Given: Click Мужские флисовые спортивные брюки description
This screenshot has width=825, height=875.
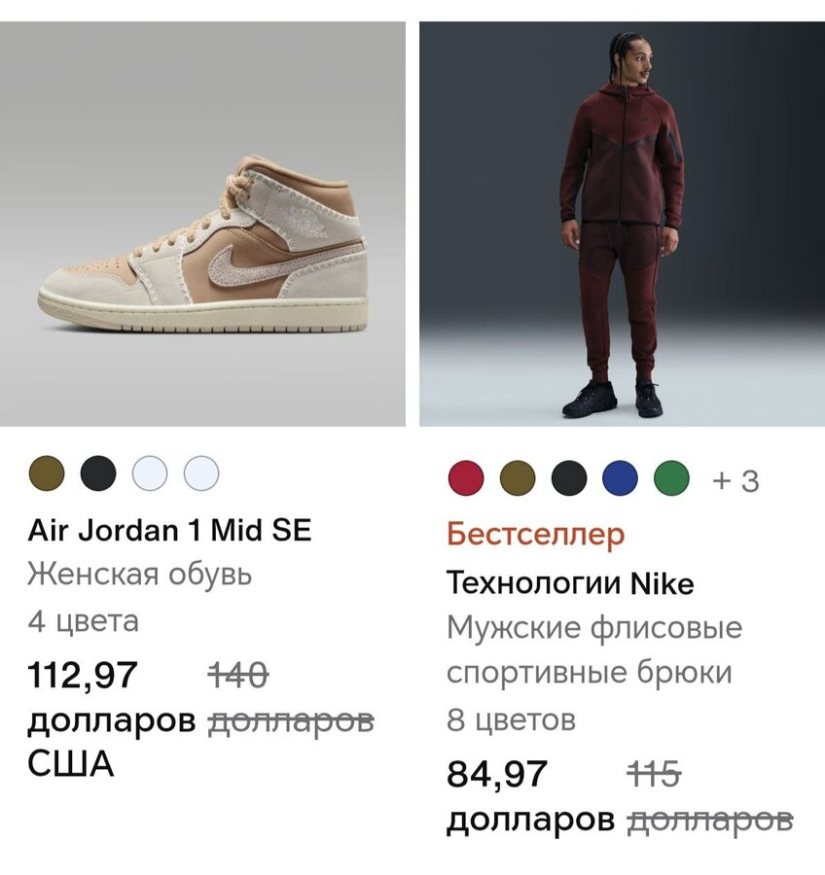Looking at the screenshot, I should (x=594, y=650).
